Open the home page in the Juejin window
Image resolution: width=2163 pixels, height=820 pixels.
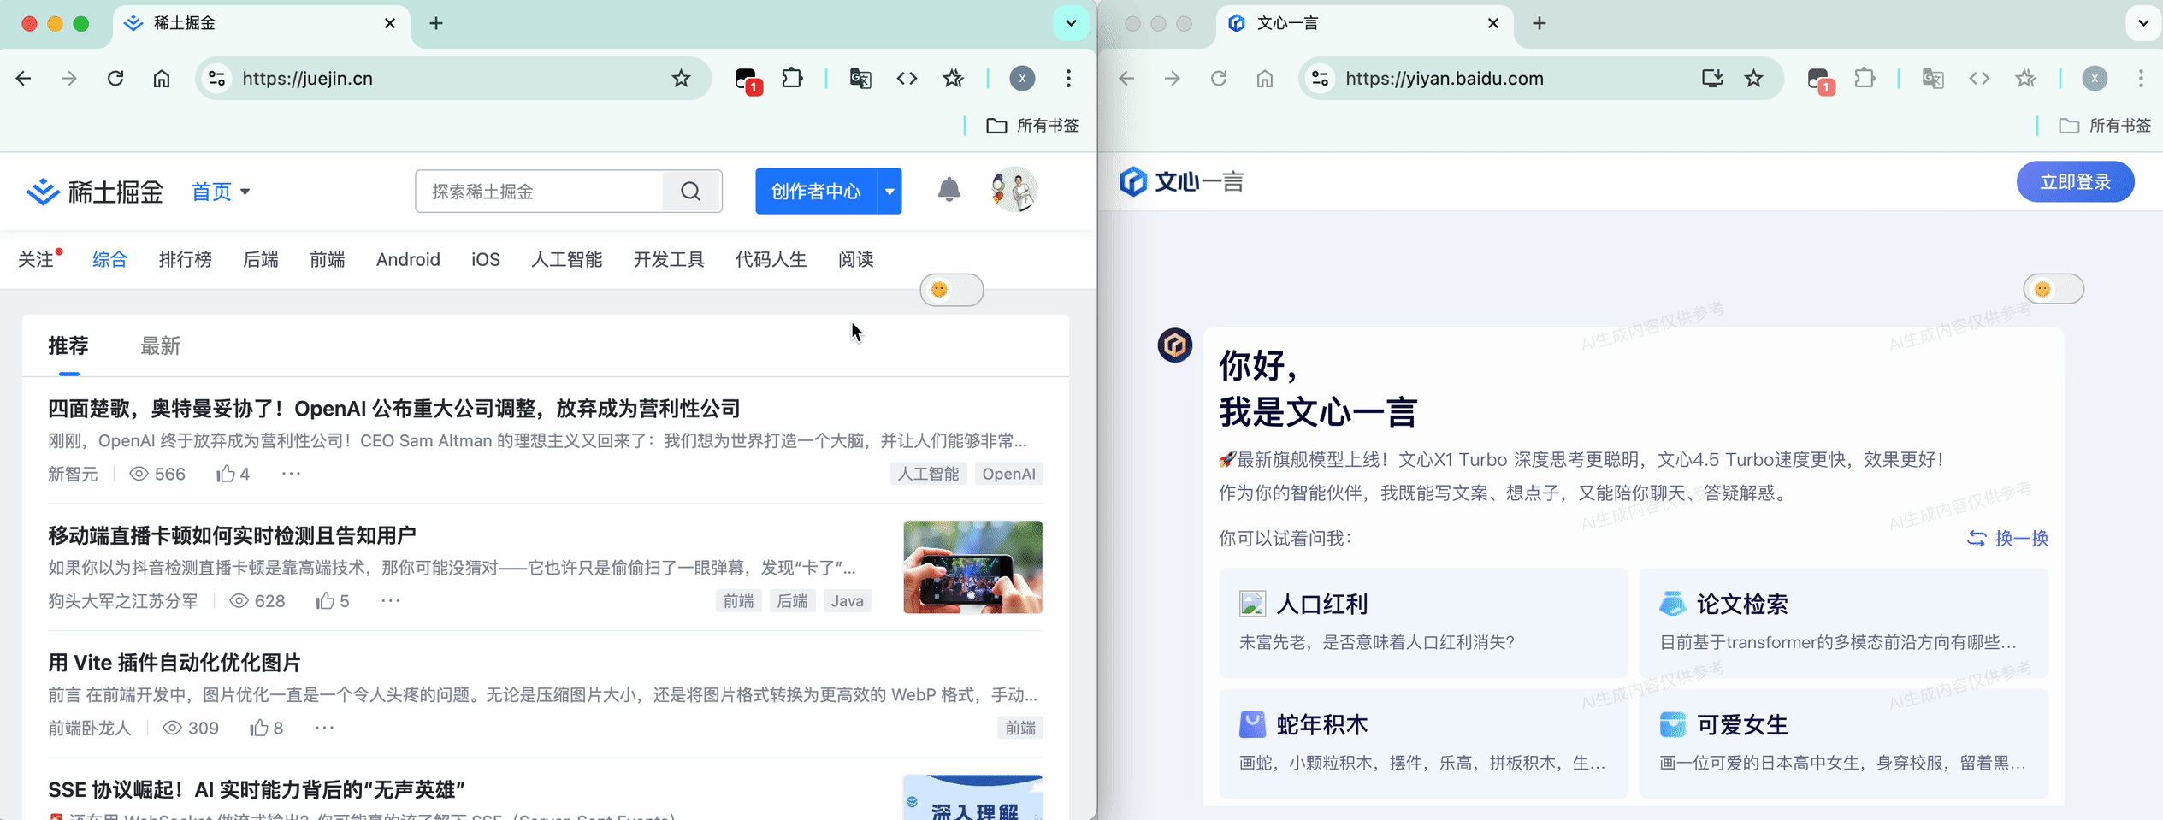tap(162, 79)
